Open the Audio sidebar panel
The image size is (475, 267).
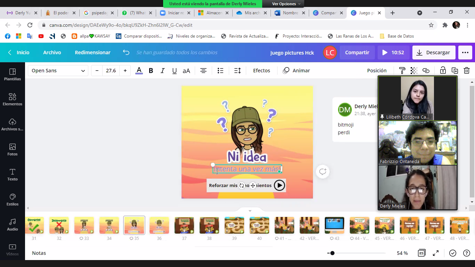click(x=13, y=225)
